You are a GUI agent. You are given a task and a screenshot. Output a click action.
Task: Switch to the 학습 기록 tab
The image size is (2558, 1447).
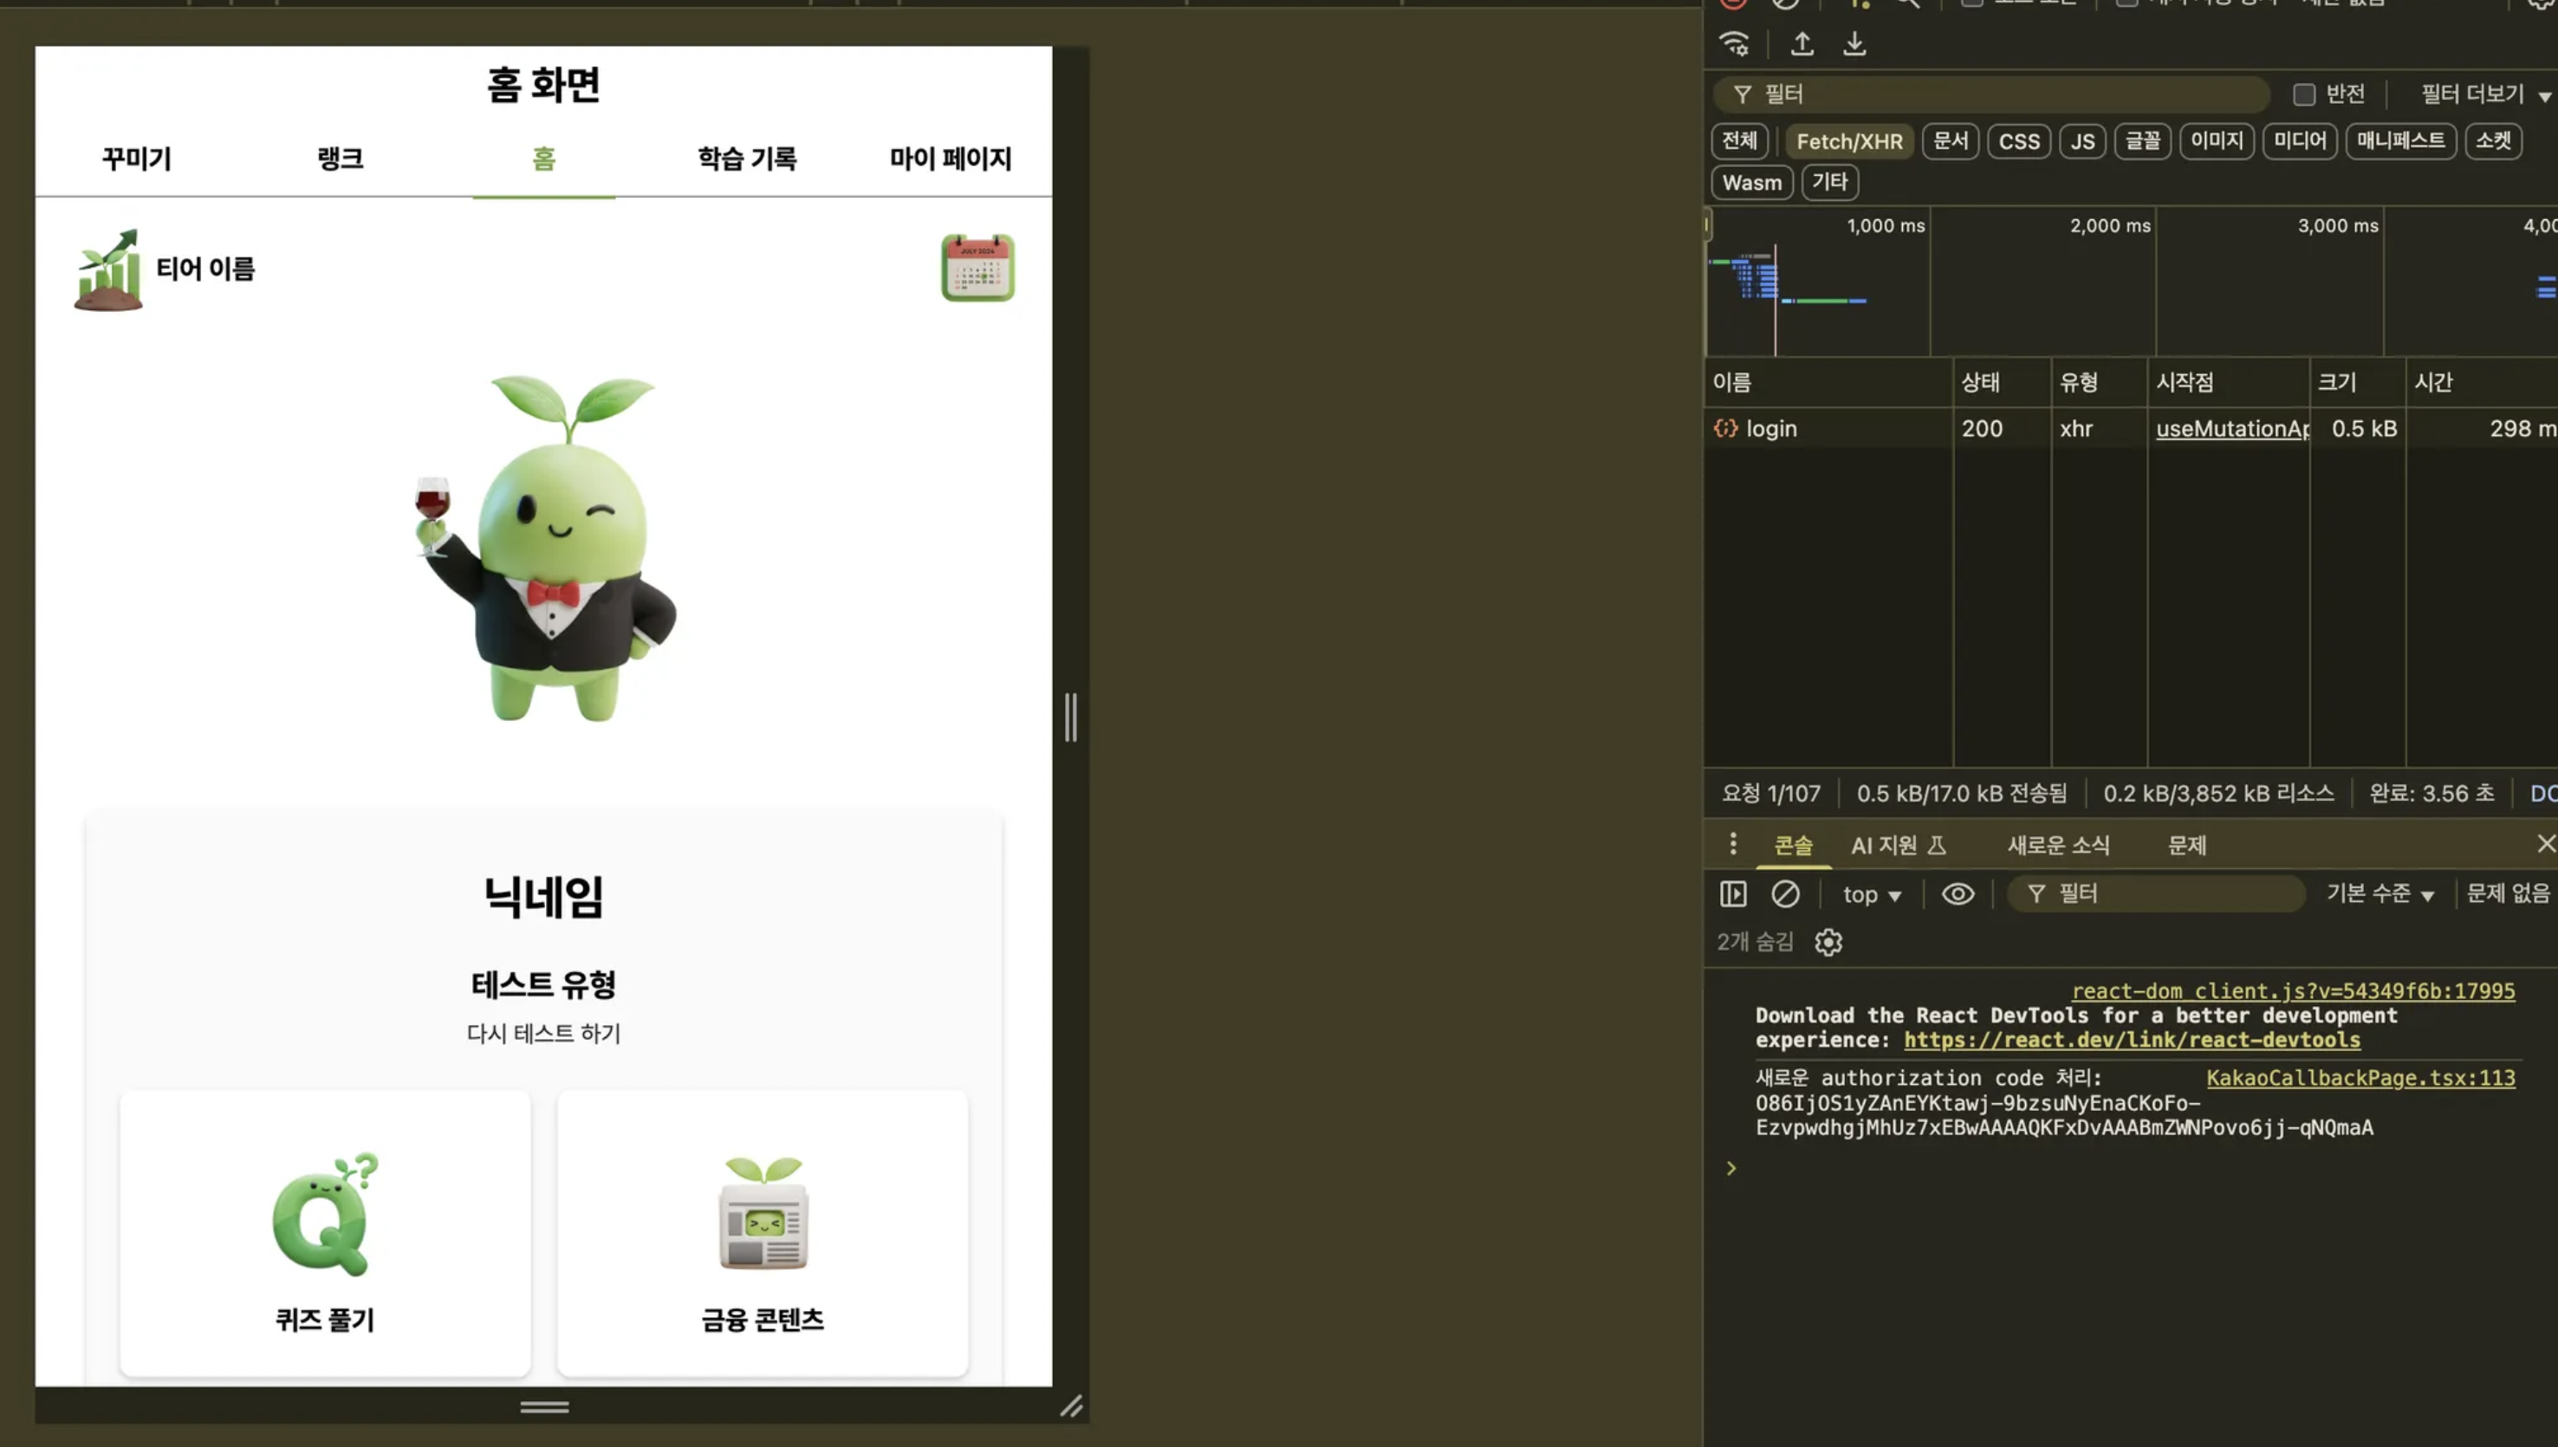(746, 158)
